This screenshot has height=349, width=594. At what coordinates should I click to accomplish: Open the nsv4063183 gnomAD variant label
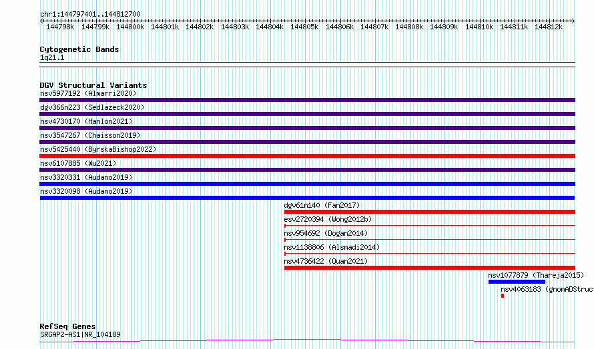coord(547,289)
